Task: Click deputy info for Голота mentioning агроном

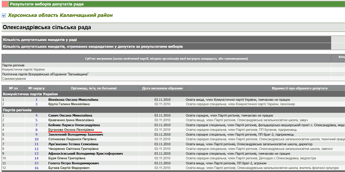Action: 226,163
